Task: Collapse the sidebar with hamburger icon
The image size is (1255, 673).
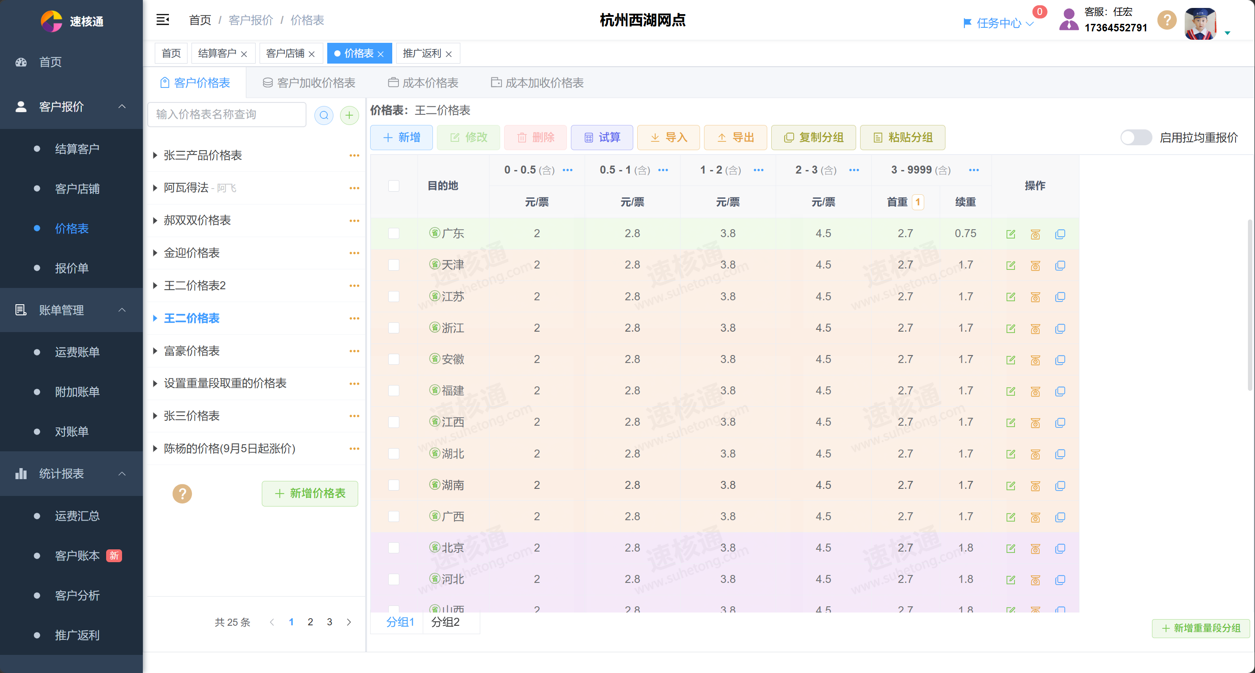Action: click(163, 20)
